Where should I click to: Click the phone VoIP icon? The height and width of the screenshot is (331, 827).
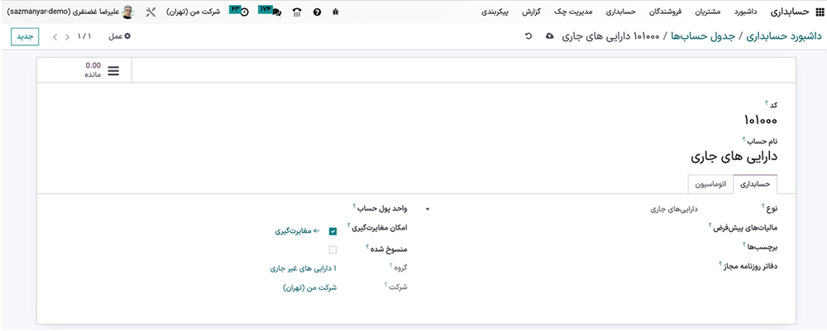pyautogui.click(x=296, y=12)
